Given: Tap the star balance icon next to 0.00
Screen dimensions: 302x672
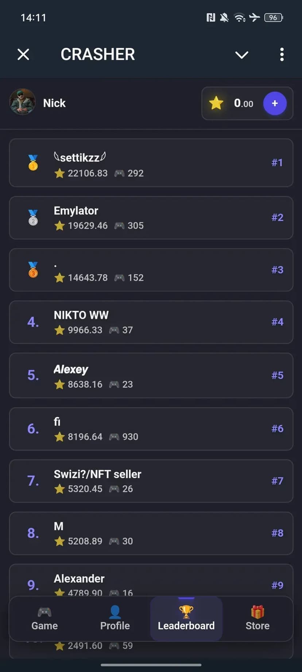Looking at the screenshot, I should coord(216,103).
